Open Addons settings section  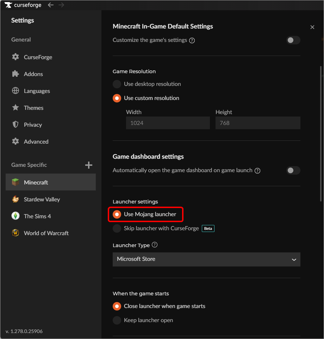pyautogui.click(x=51, y=74)
